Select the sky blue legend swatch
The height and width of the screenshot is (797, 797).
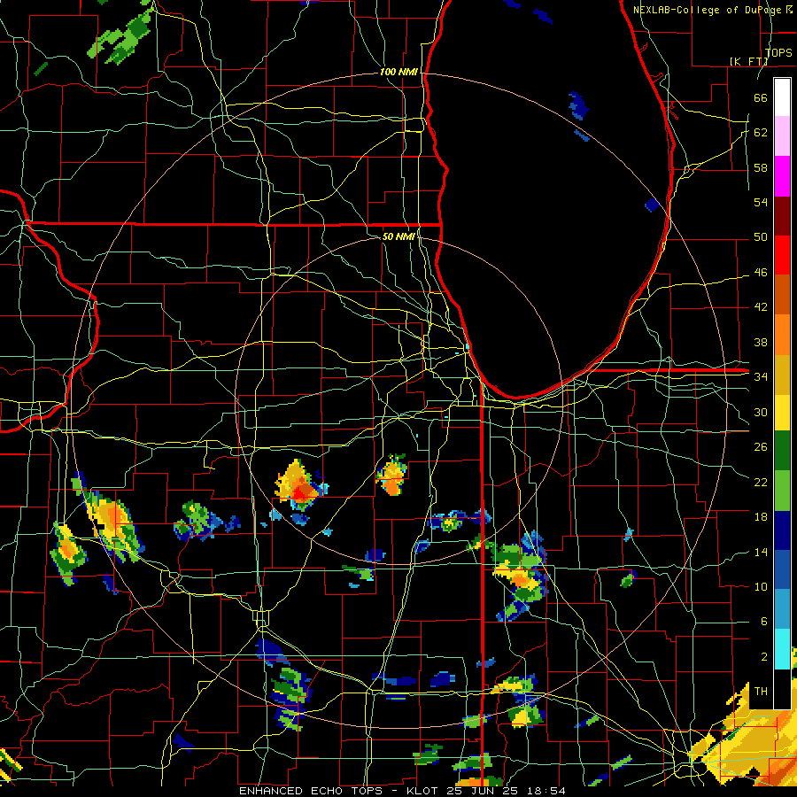pos(782,609)
